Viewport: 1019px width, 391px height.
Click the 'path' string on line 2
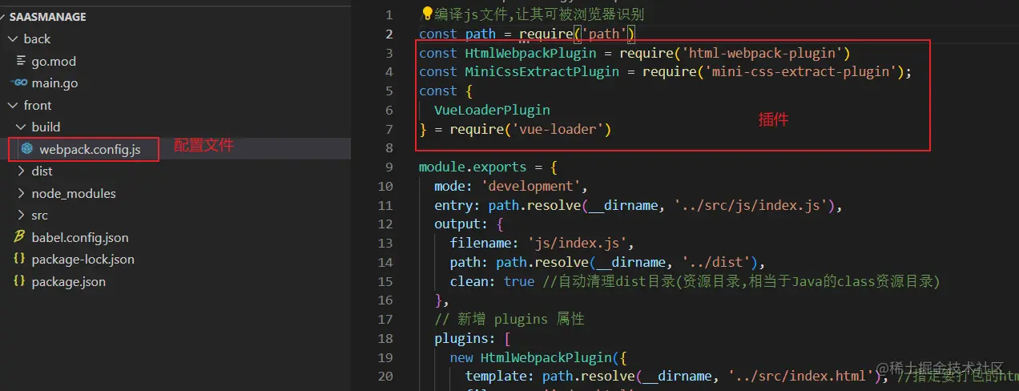[x=604, y=34]
